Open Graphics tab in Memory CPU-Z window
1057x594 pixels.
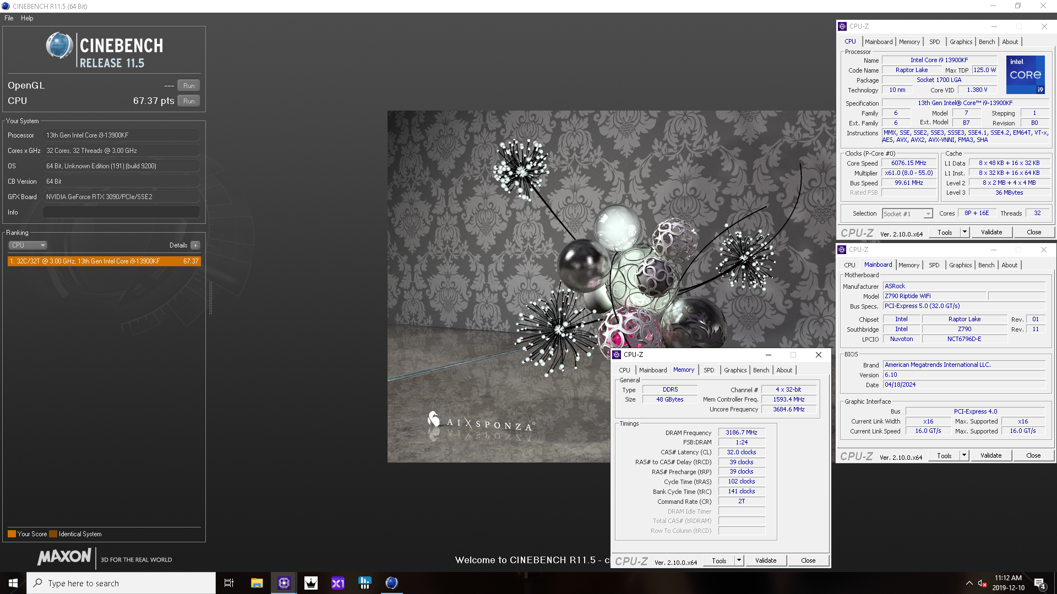pos(735,370)
